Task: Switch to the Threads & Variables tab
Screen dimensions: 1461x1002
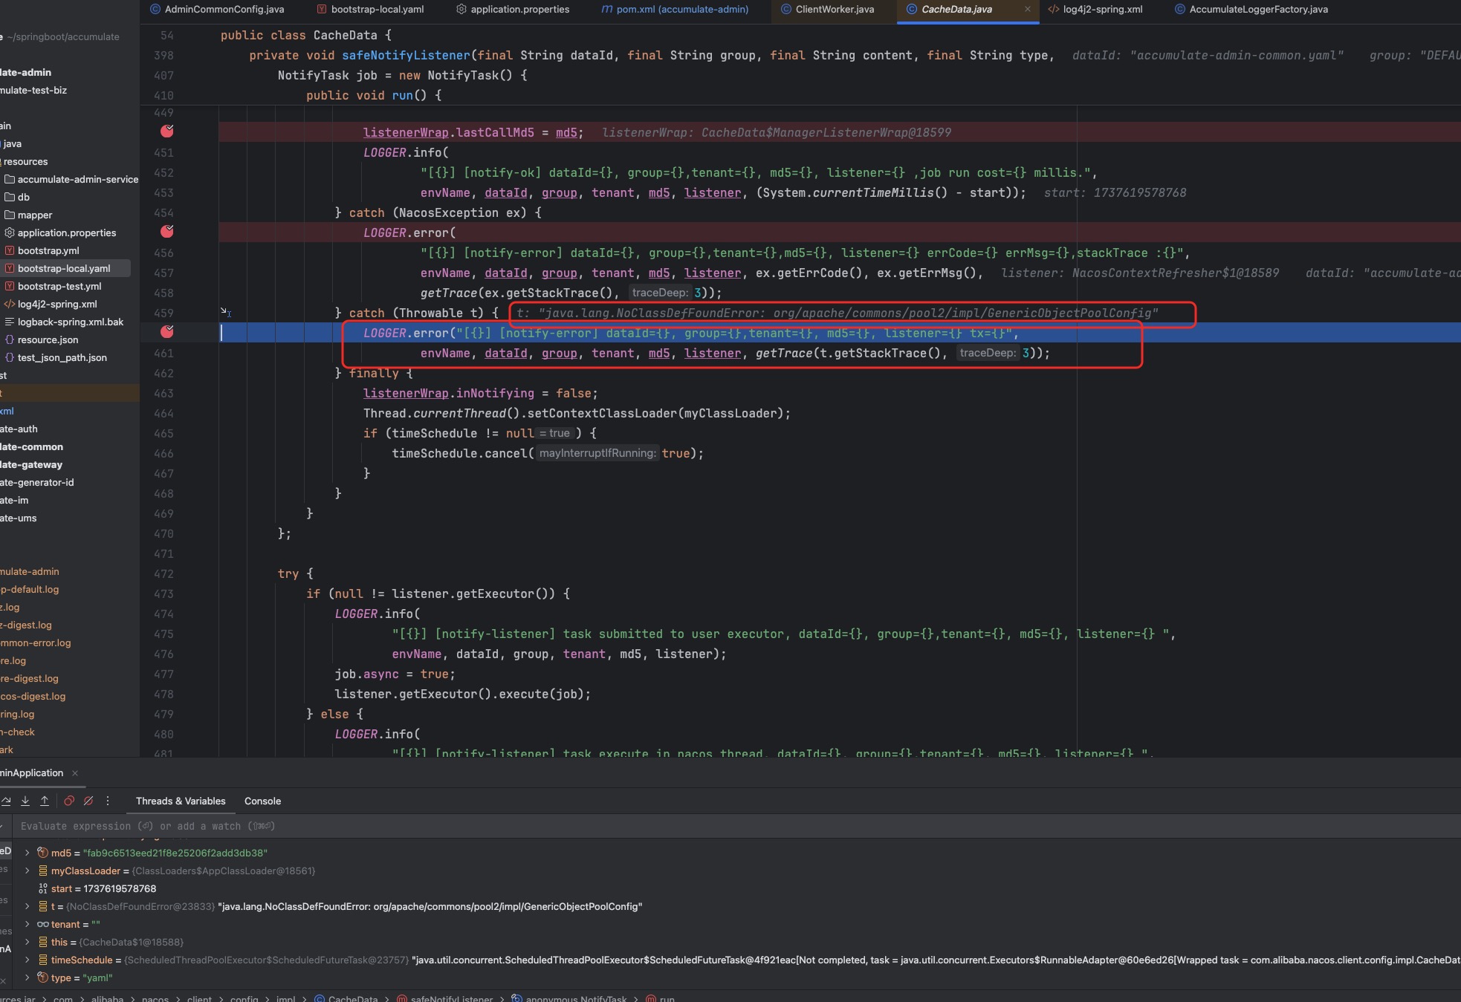Action: coord(181,801)
